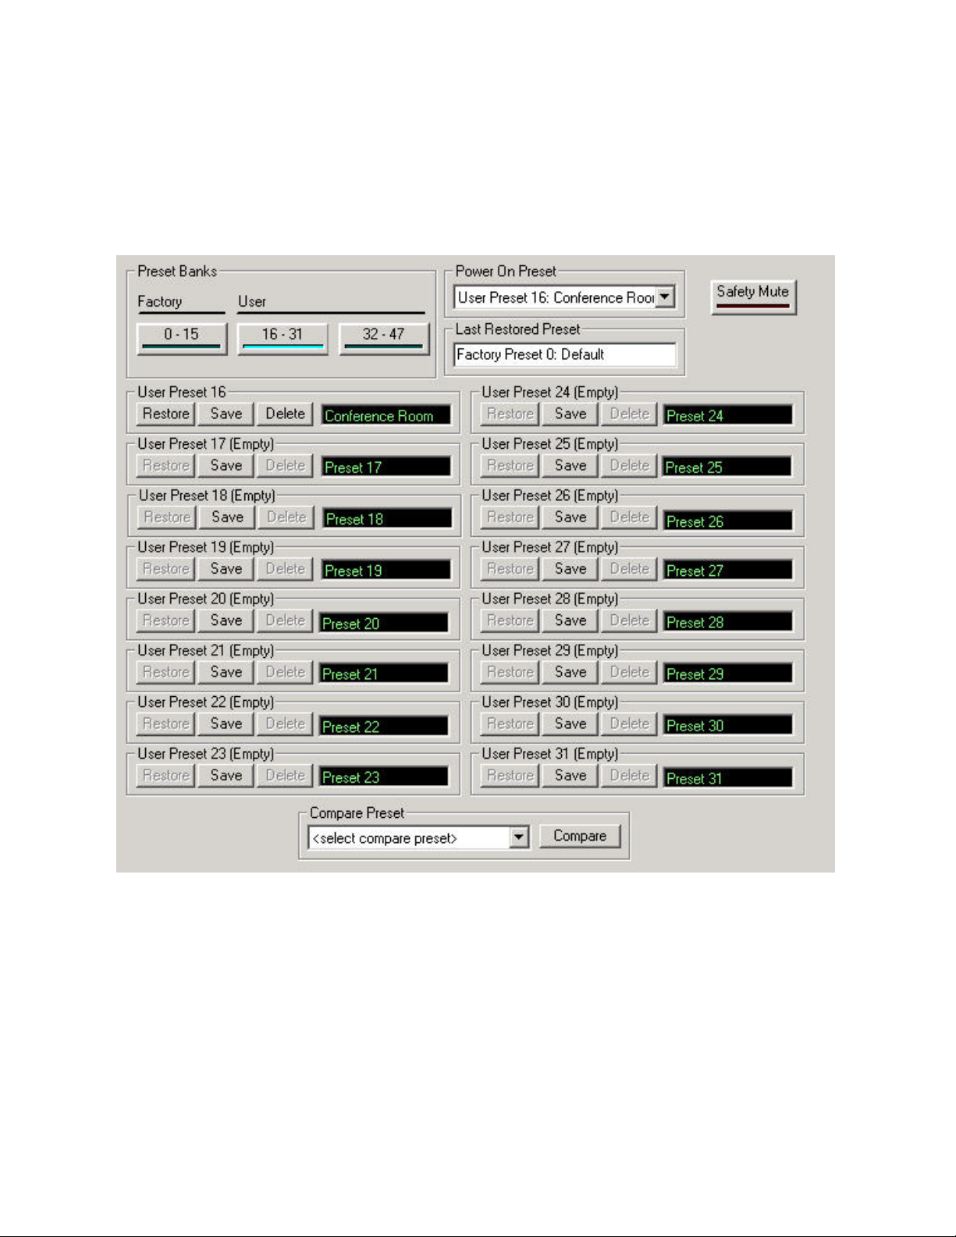Click the Preset 28 name field
The height and width of the screenshot is (1237, 956).
[x=728, y=622]
